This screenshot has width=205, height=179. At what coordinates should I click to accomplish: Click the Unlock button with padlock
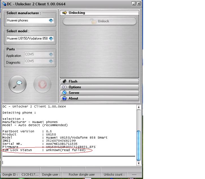(x=100, y=21)
